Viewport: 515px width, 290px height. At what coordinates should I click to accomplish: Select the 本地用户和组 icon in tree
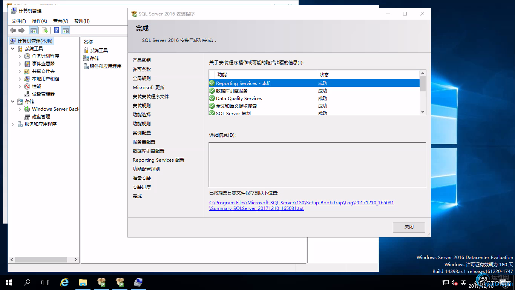tap(27, 79)
